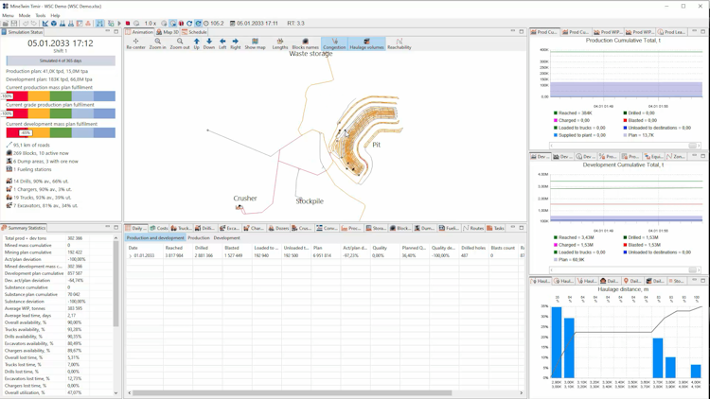Pan the map Down arrow
This screenshot has width=710, height=399.
(209, 43)
